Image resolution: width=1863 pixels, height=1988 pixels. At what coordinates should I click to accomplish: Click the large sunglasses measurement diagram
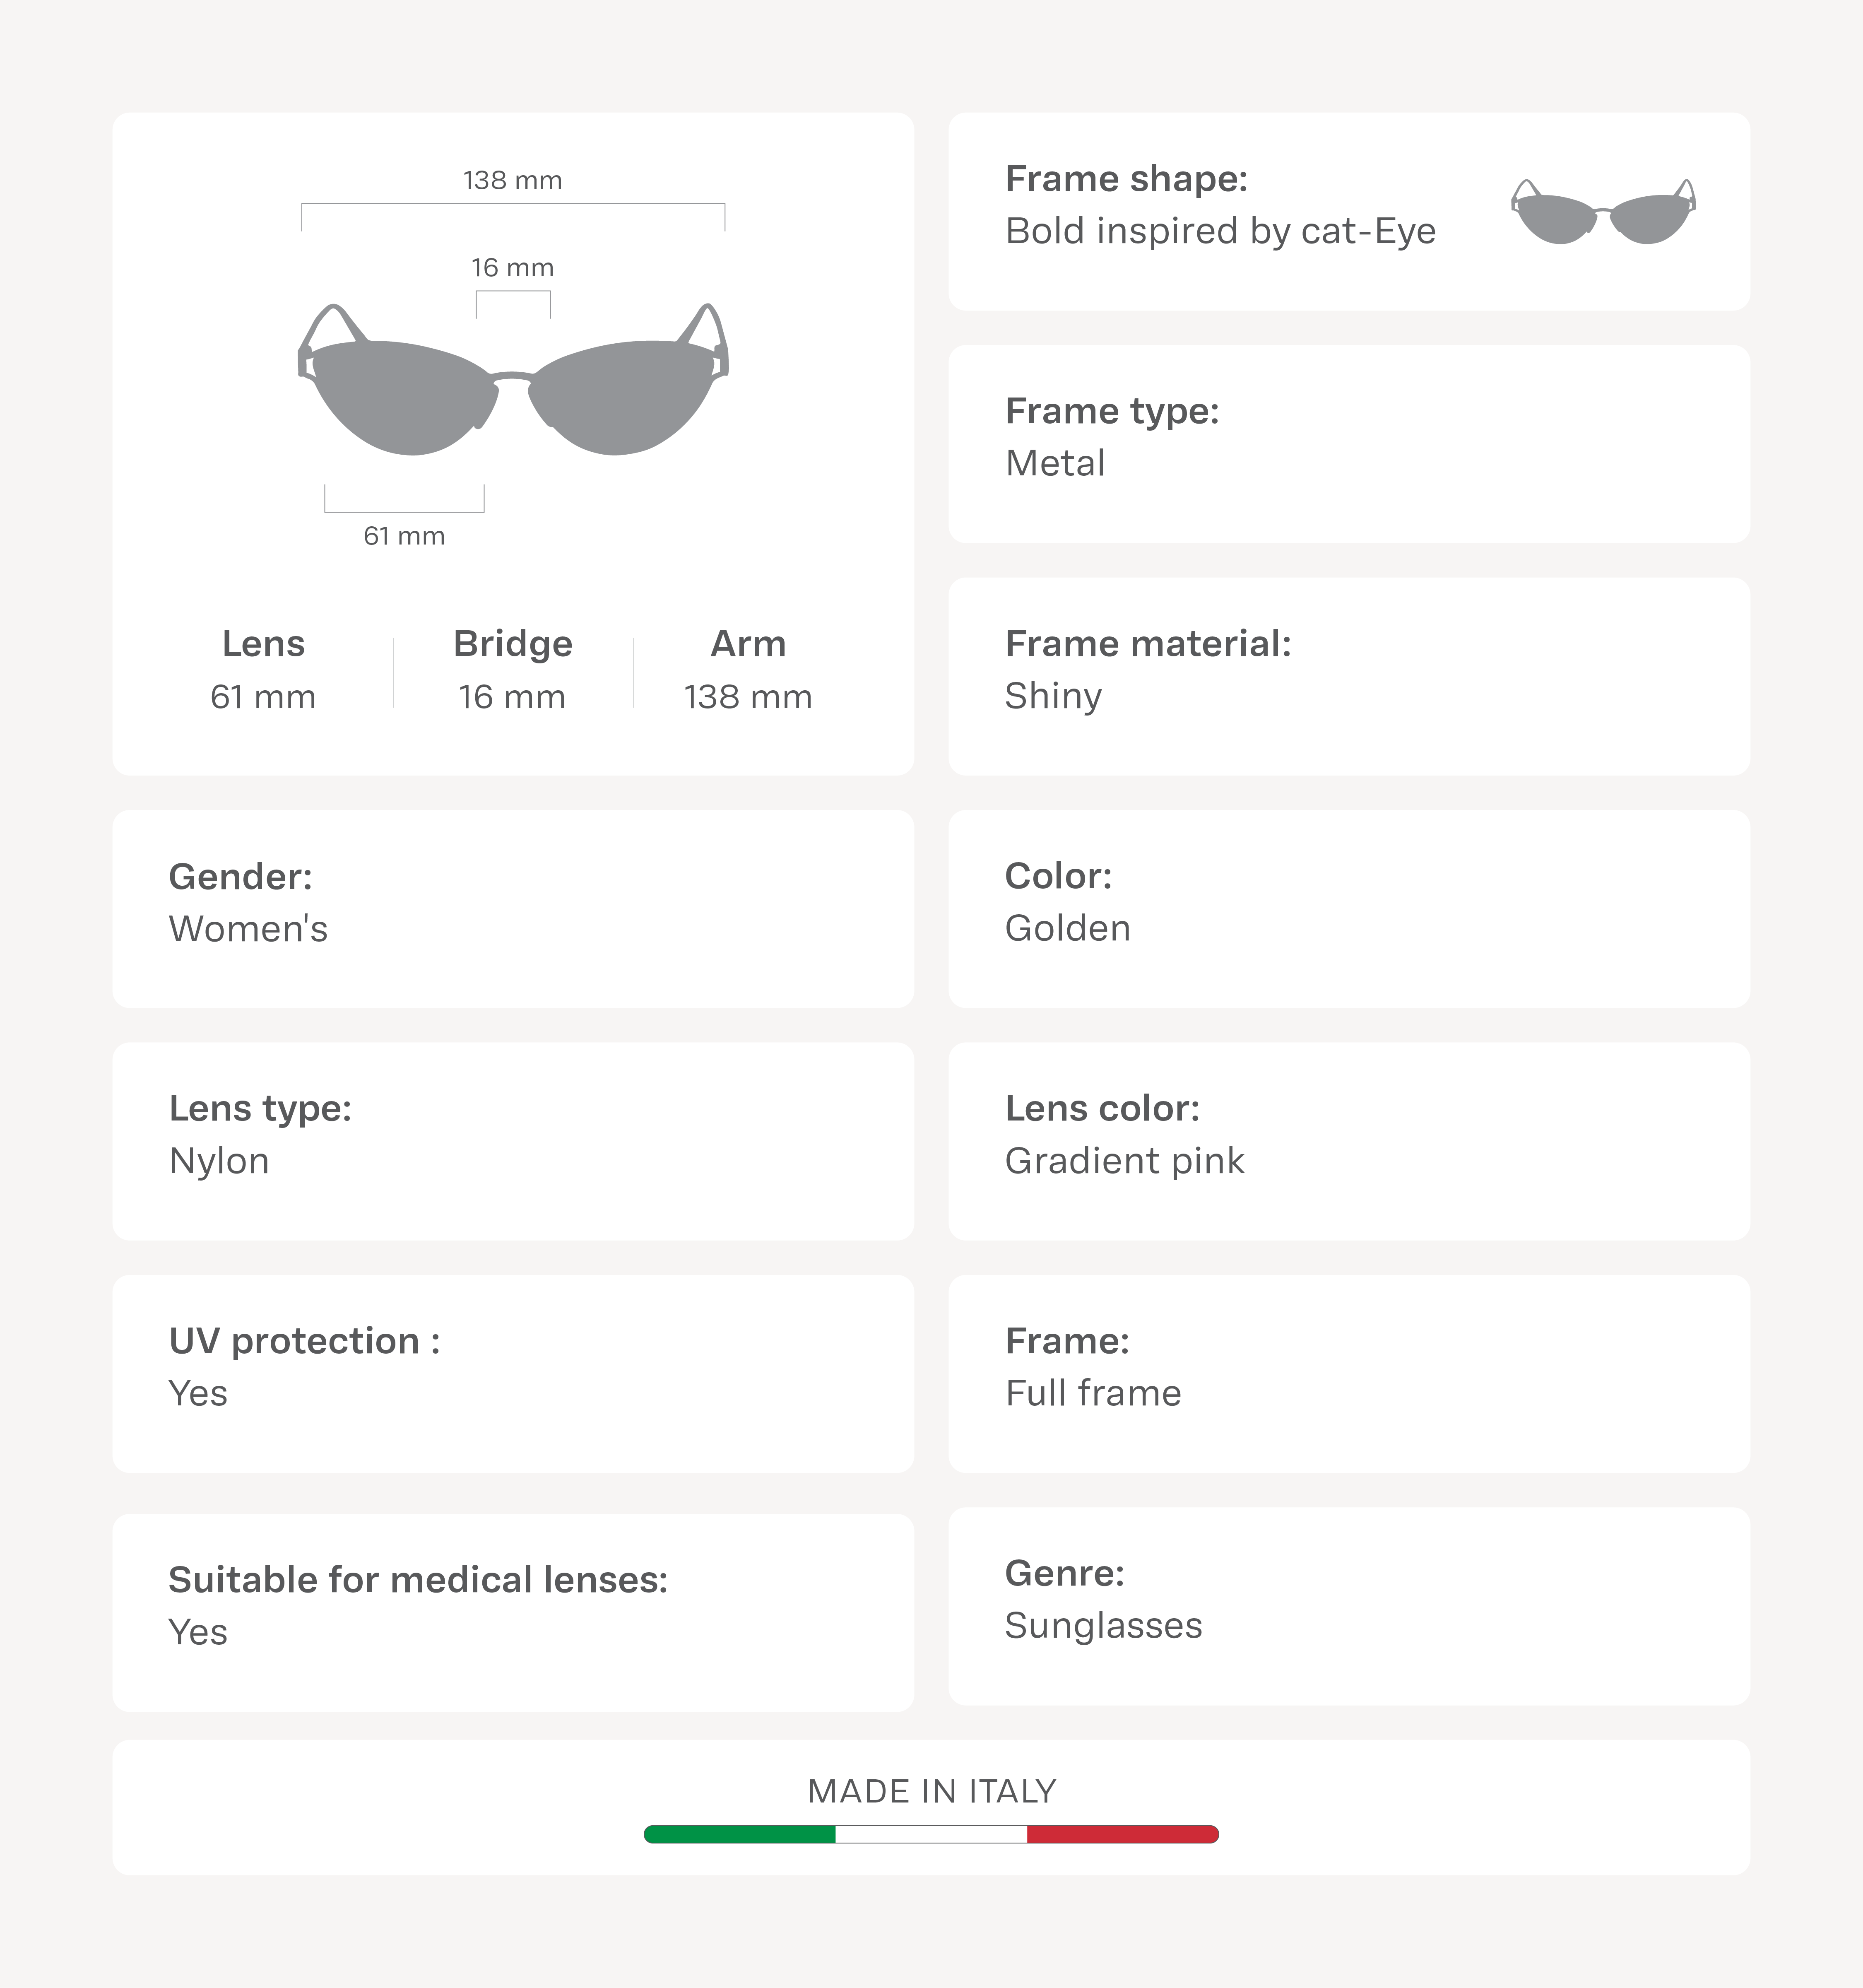(513, 381)
